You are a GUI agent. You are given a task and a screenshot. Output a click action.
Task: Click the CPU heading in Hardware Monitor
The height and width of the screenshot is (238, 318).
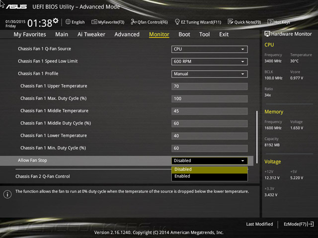pyautogui.click(x=269, y=45)
